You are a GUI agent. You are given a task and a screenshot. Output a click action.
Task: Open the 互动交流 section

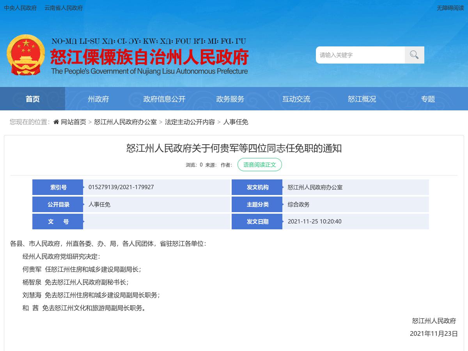(296, 99)
